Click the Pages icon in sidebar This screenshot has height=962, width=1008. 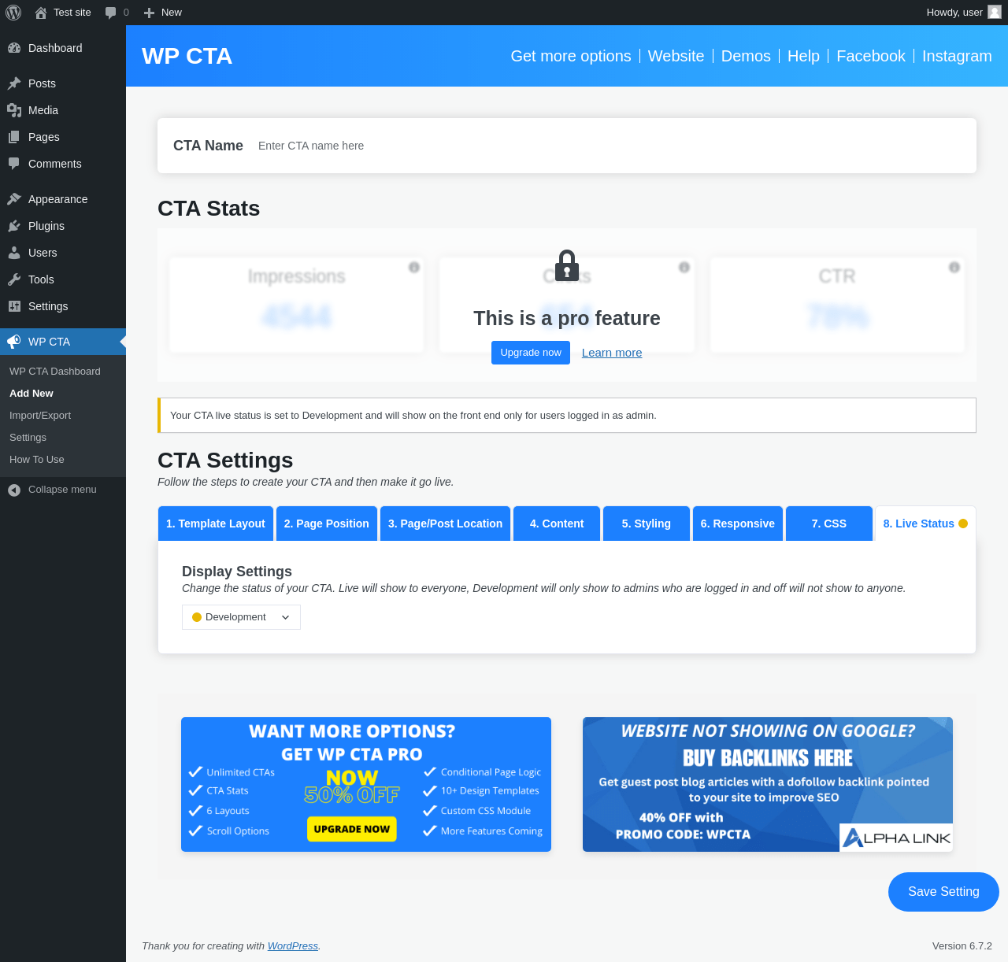click(14, 137)
